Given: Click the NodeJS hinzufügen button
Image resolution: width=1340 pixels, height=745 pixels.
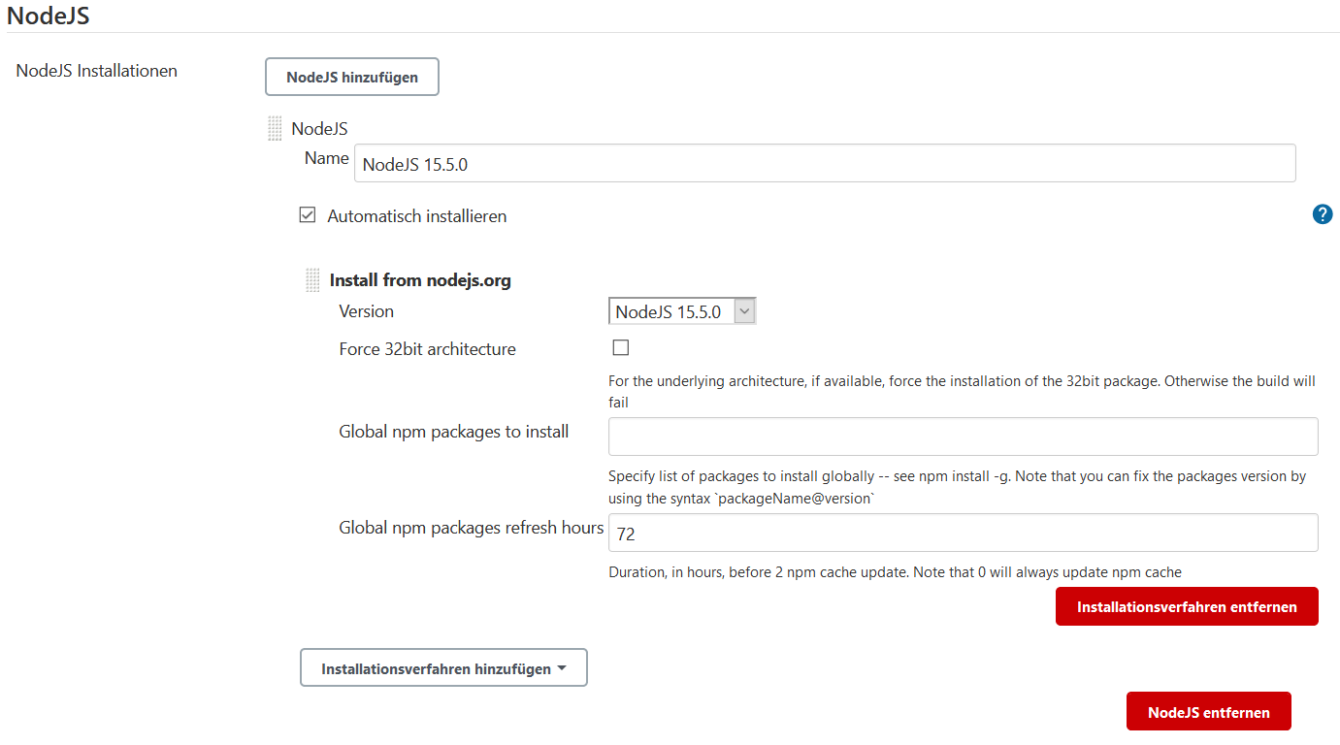Looking at the screenshot, I should tap(352, 78).
